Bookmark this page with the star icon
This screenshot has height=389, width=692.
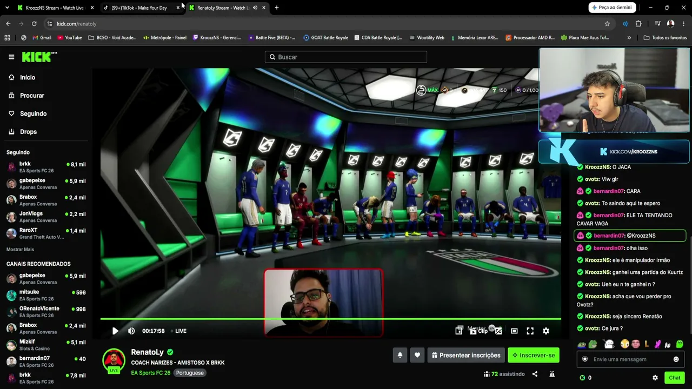click(607, 24)
